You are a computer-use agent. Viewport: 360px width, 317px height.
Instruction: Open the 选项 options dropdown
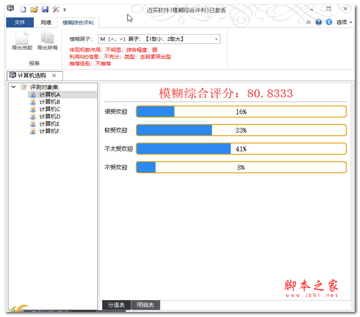point(344,22)
